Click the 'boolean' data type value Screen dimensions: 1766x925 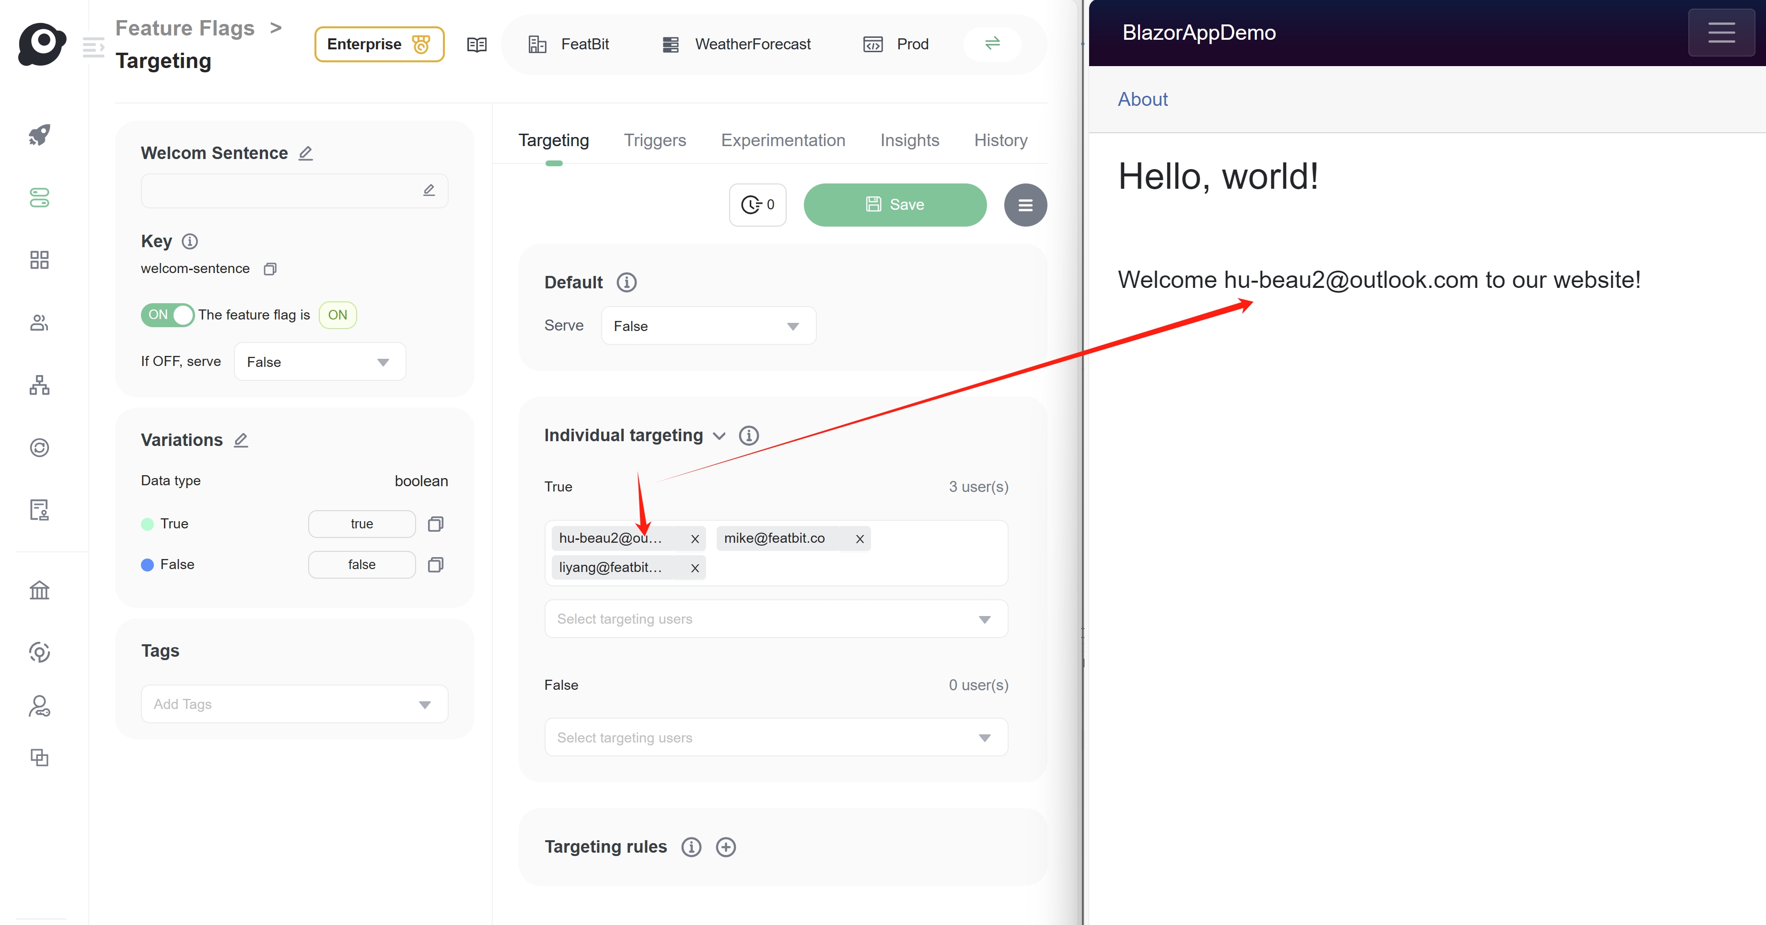(x=421, y=481)
